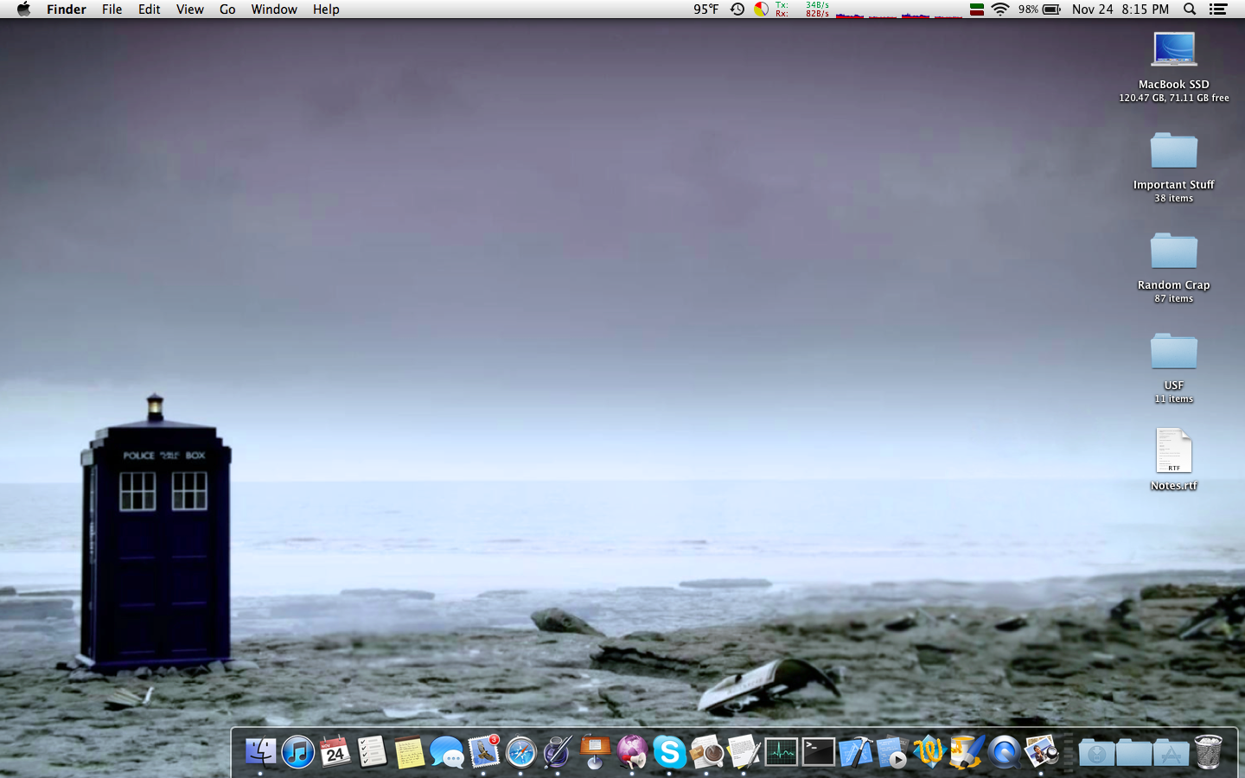Open the Calendar app showing Nov 24
Screen dimensions: 1245x778
click(x=335, y=751)
